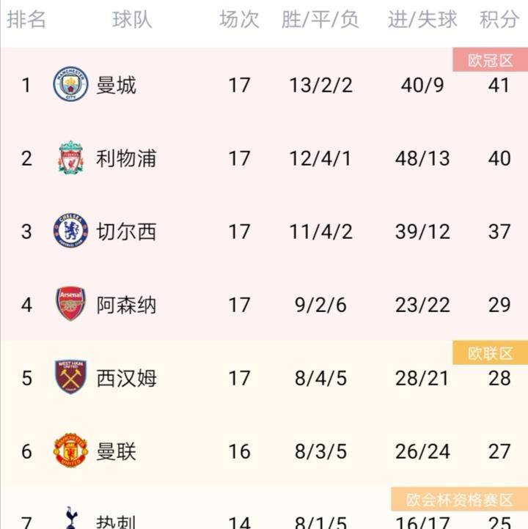Select the 切尔西 team row
This screenshot has height=529, width=528.
point(264,232)
